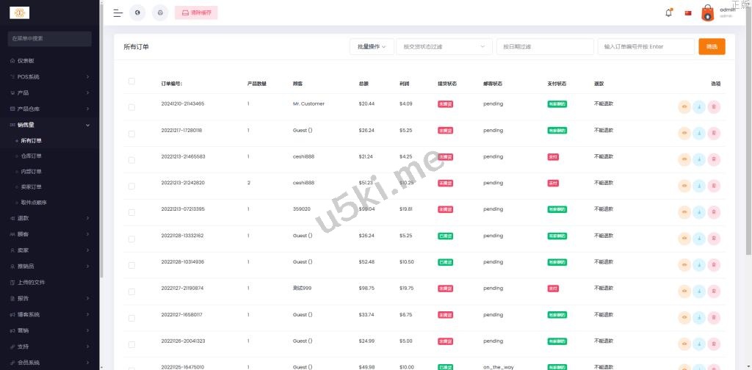Click the admin profile avatar
The height and width of the screenshot is (370, 752).
707,12
